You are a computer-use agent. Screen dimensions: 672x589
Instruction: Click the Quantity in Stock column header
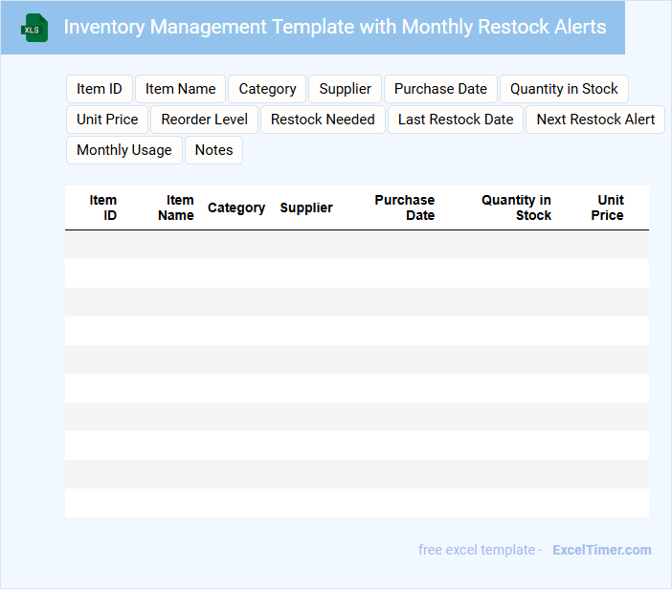pos(517,207)
